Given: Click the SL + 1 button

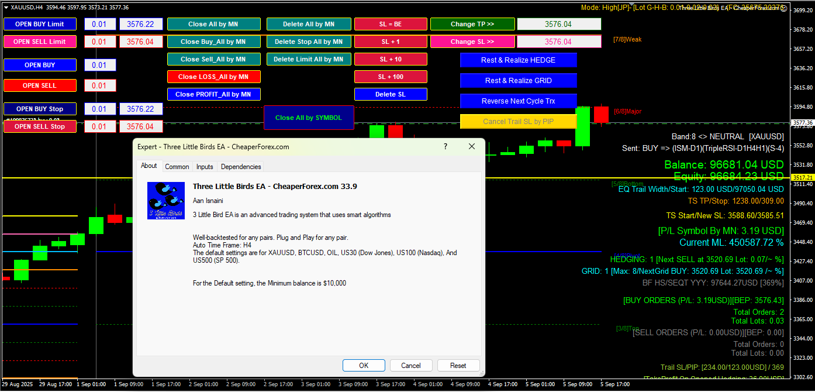Looking at the screenshot, I should [391, 42].
